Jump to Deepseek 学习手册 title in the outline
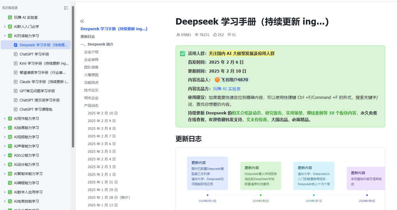397x210 pixels. pos(114,29)
